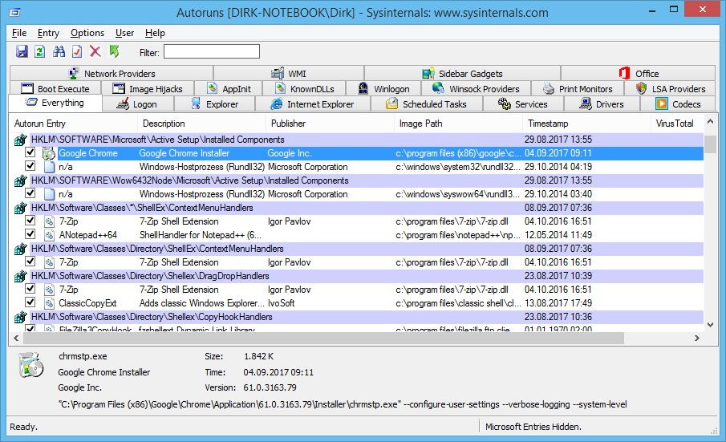Click the file icon of the ANotepad++64 entry
This screenshot has height=442, width=726.
coord(49,235)
